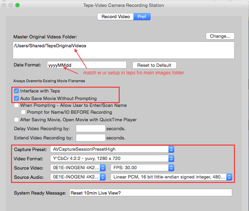Open the Linear PCM audio format dropdown

click(171, 177)
